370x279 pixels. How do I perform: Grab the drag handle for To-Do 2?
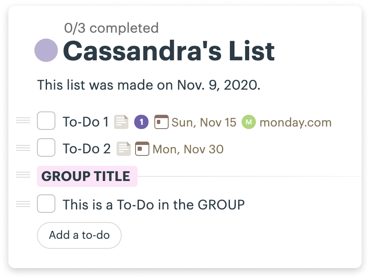[x=23, y=148]
